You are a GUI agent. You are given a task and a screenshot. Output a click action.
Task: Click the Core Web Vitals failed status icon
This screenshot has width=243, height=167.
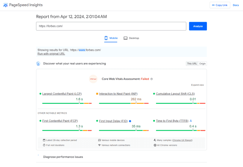[93, 79]
